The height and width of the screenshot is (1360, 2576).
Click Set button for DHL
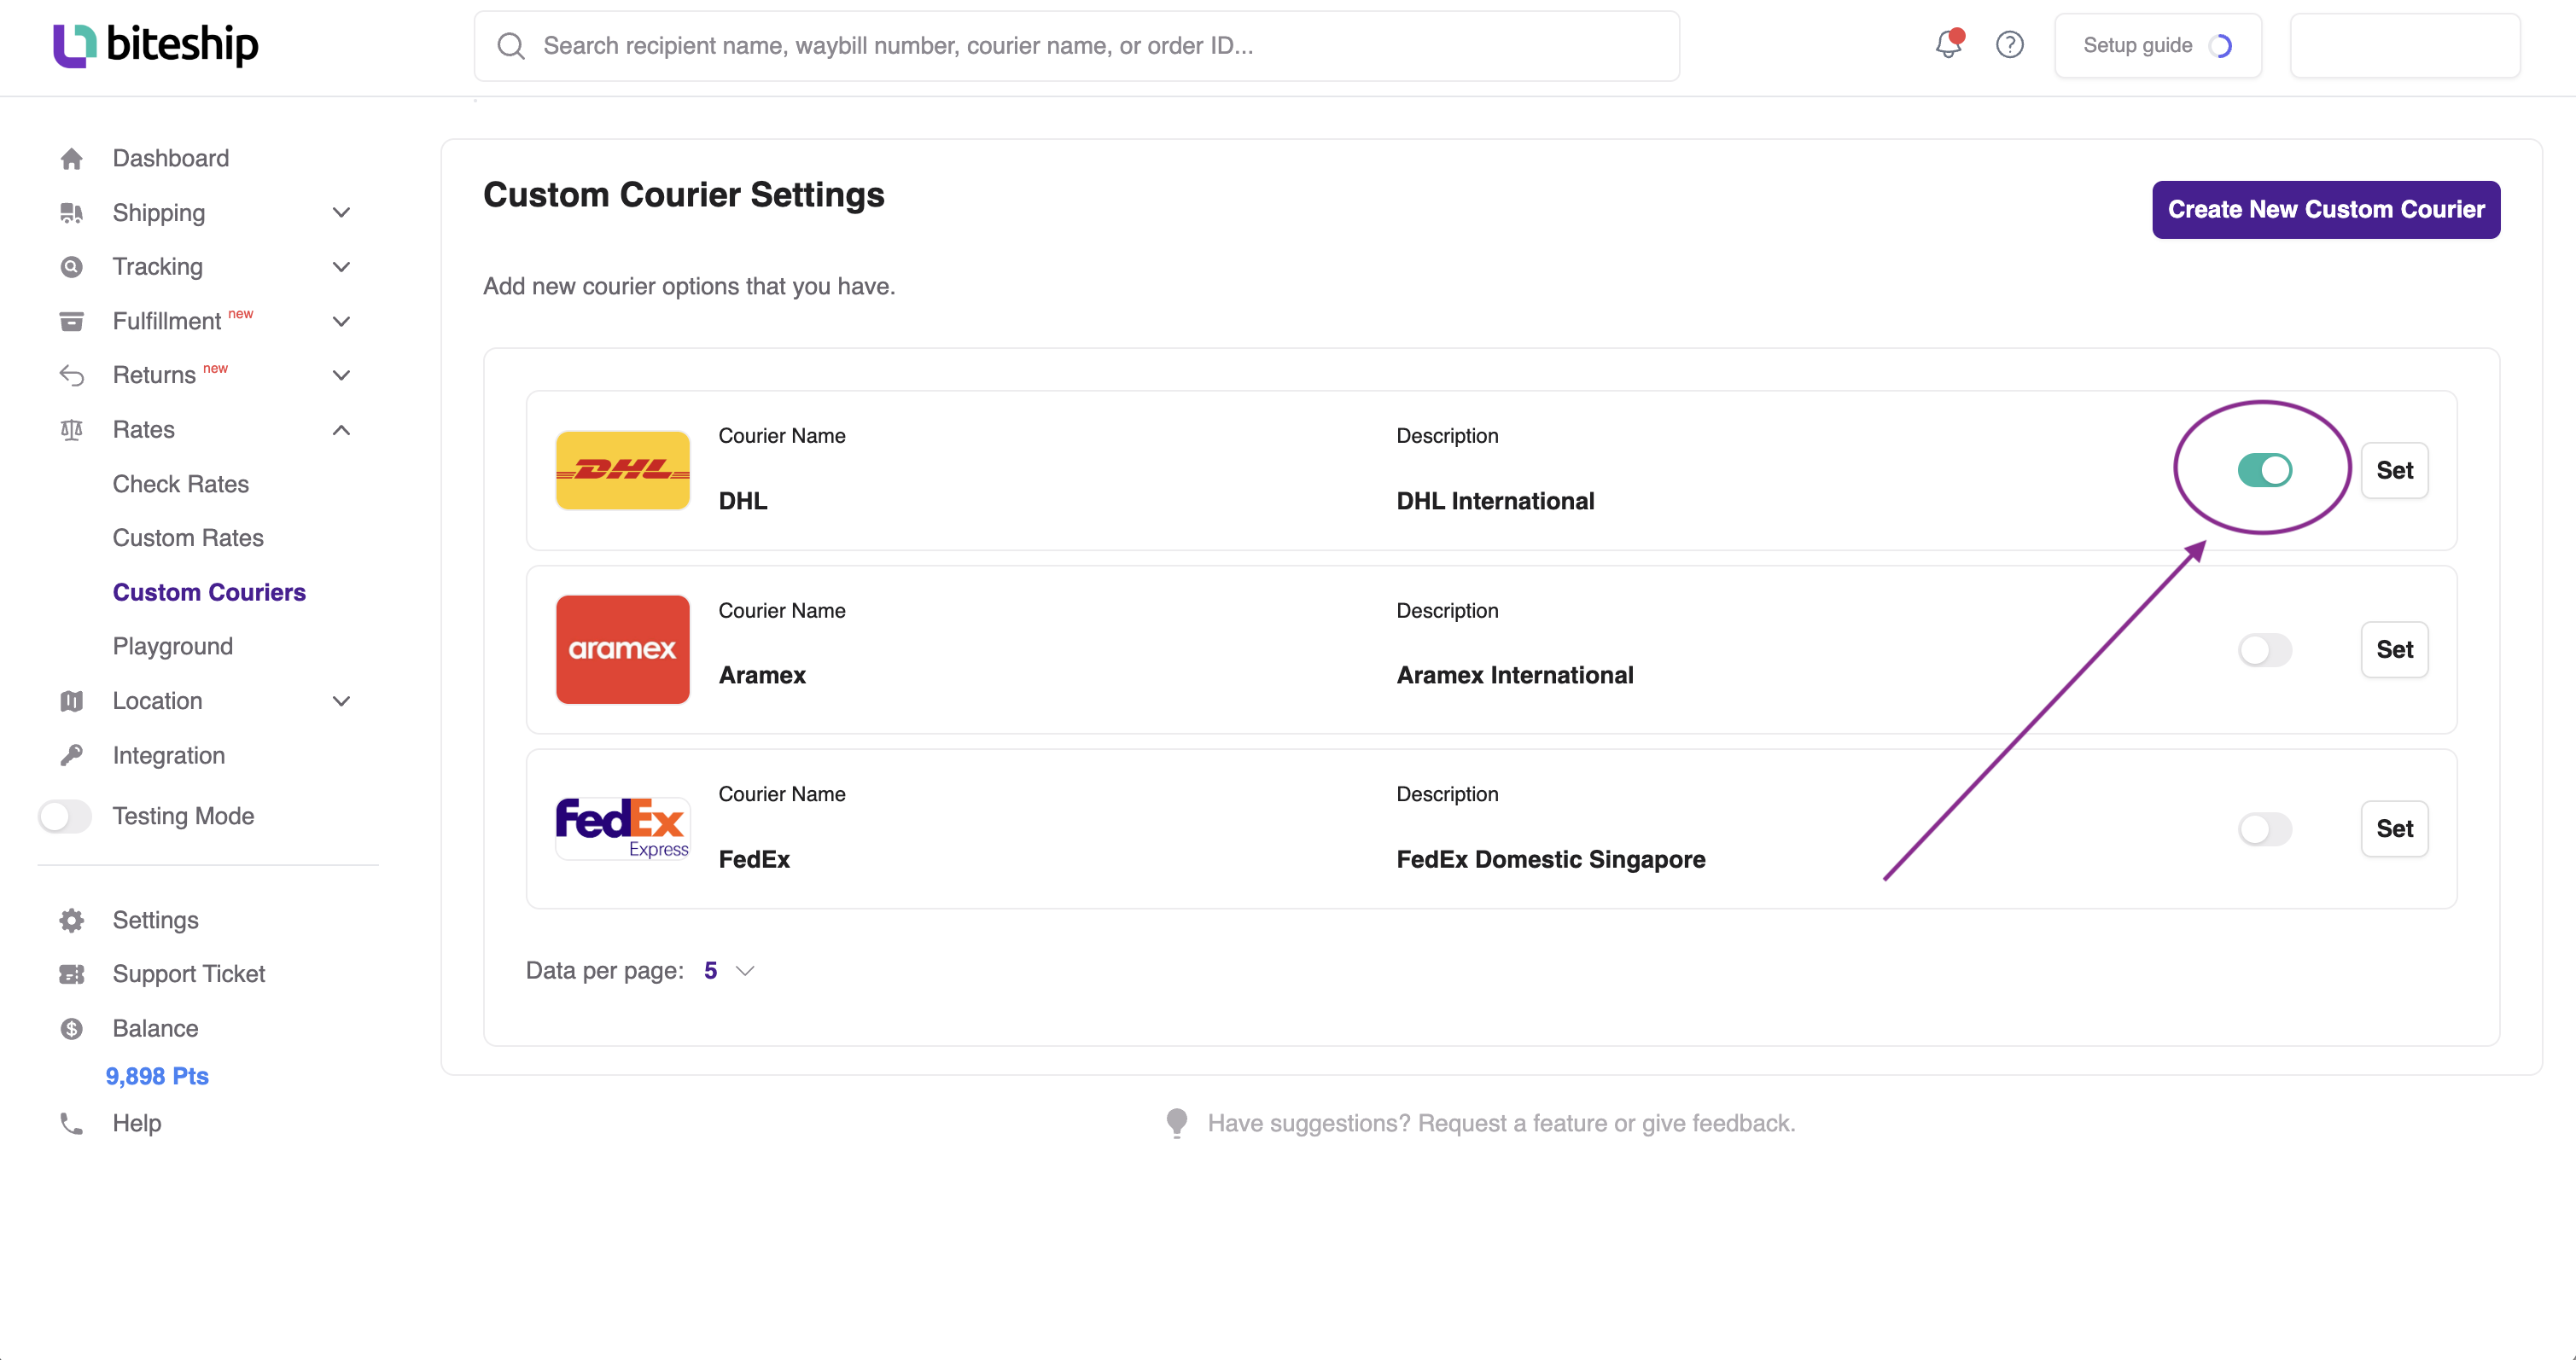2394,469
